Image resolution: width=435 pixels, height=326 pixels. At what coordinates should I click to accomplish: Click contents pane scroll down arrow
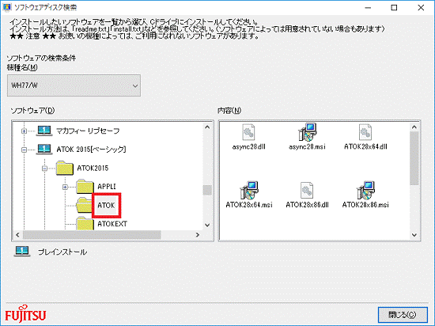tap(414, 235)
